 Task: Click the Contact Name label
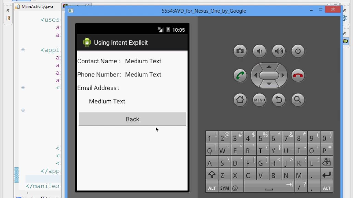coord(98,61)
